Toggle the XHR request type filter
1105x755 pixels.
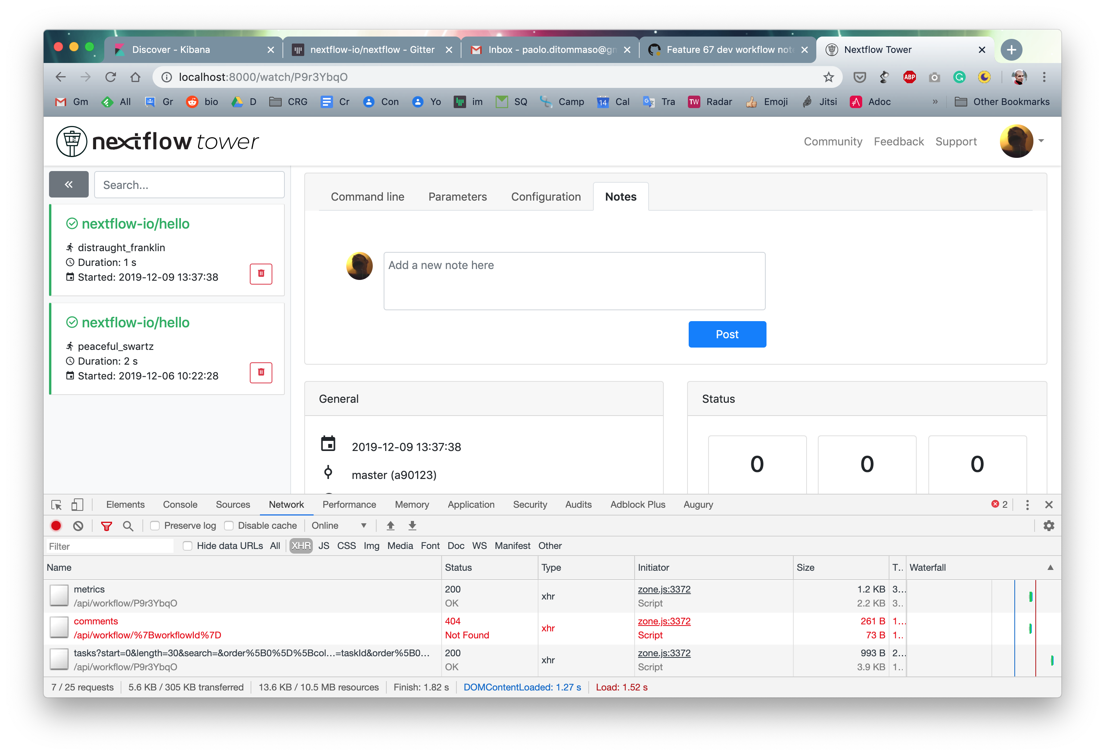[301, 545]
